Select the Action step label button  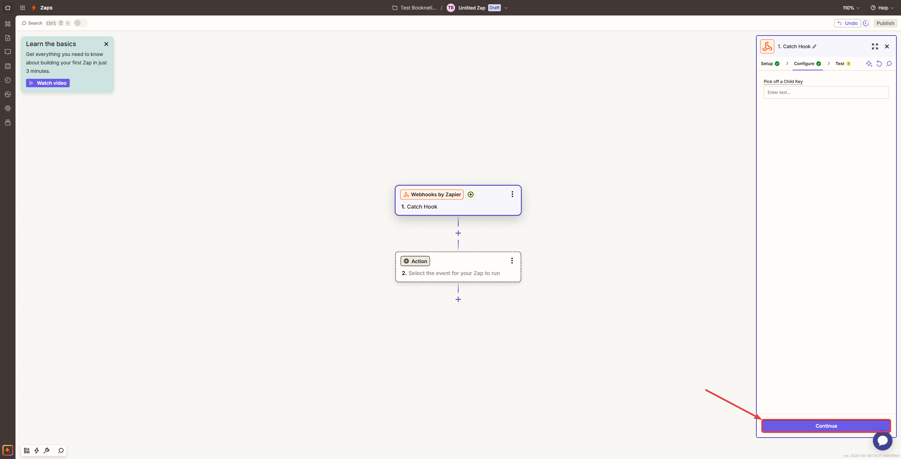(x=415, y=261)
